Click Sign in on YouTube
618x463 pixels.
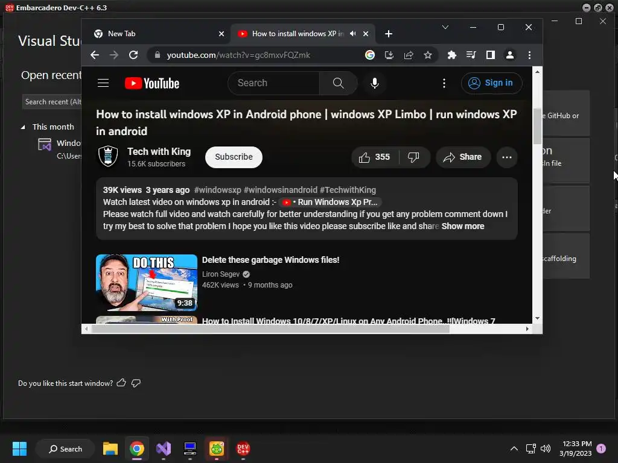tap(492, 83)
